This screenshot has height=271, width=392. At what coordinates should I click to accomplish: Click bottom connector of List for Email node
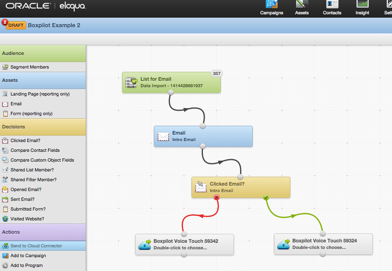(x=171, y=92)
